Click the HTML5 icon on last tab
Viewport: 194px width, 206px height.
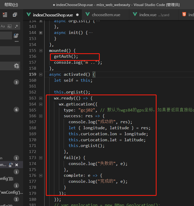pyautogui.click(x=184, y=14)
